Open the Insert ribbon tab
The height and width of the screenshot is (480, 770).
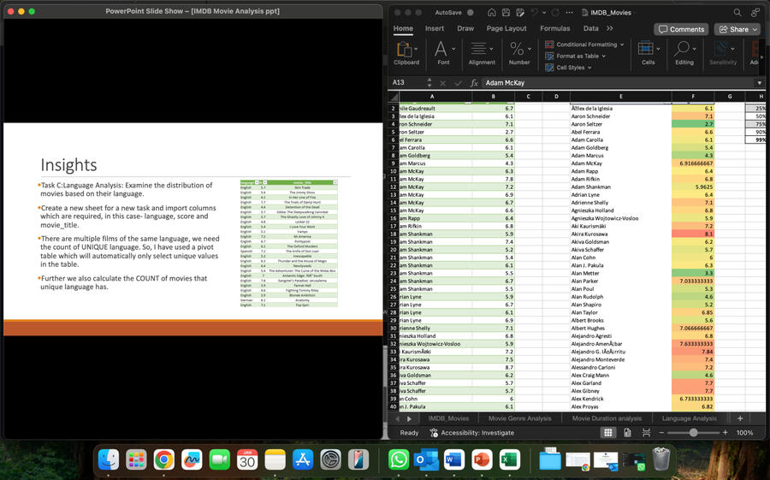coord(435,28)
